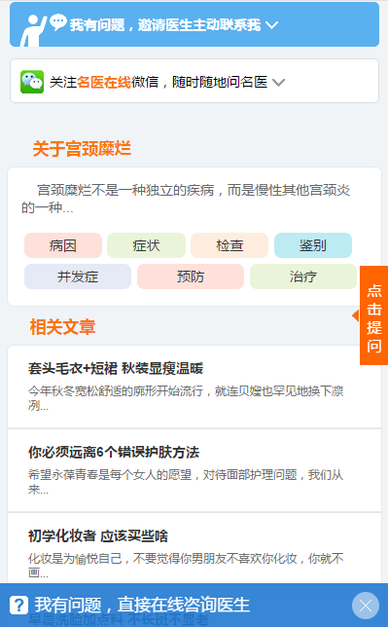Select the 症状 tag
This screenshot has height=627, width=388.
146,245
